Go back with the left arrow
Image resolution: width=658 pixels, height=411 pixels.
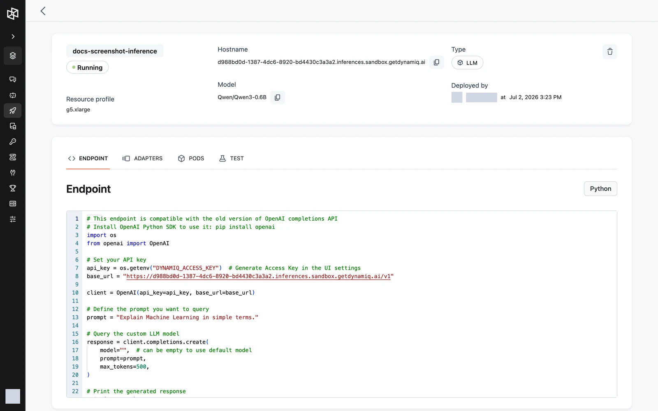tap(43, 11)
